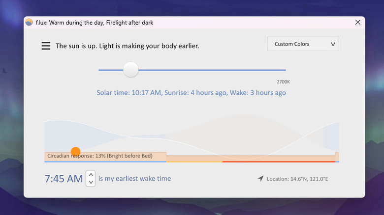Increase earliest wake time with up arrow

pos(91,175)
